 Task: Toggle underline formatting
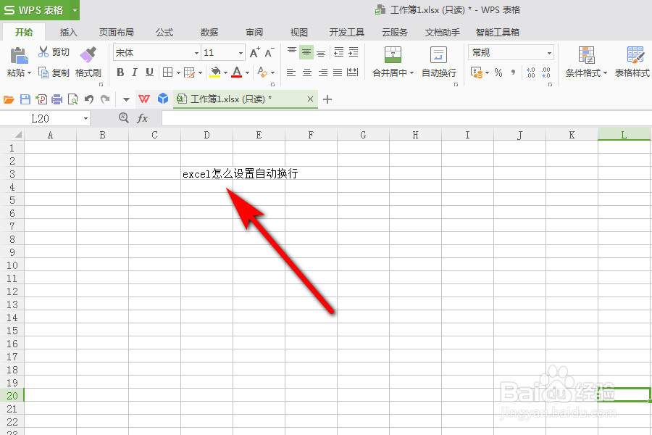tap(149, 72)
